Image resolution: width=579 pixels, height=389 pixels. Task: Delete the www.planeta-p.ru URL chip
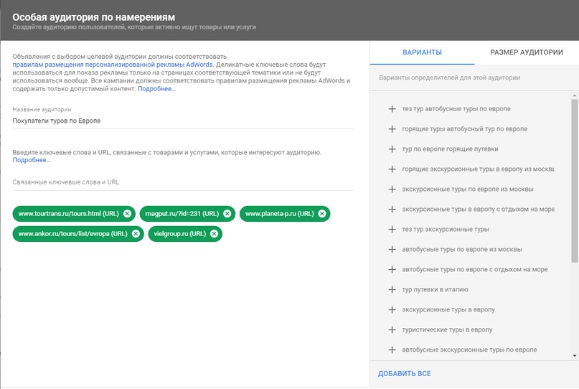tap(322, 214)
